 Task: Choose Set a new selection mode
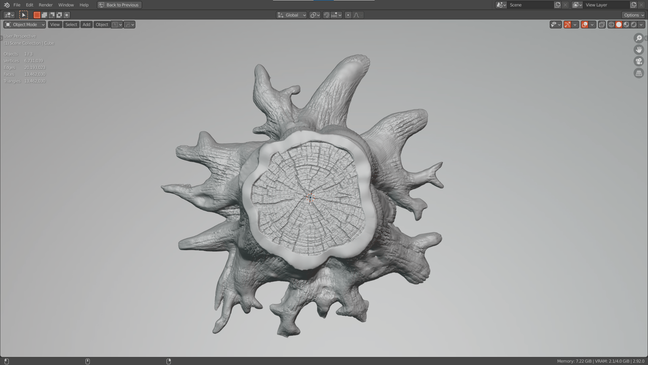(37, 15)
